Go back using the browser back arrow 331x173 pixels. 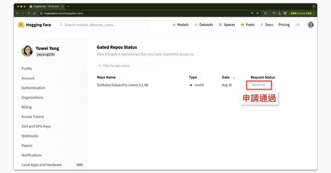(x=17, y=13)
